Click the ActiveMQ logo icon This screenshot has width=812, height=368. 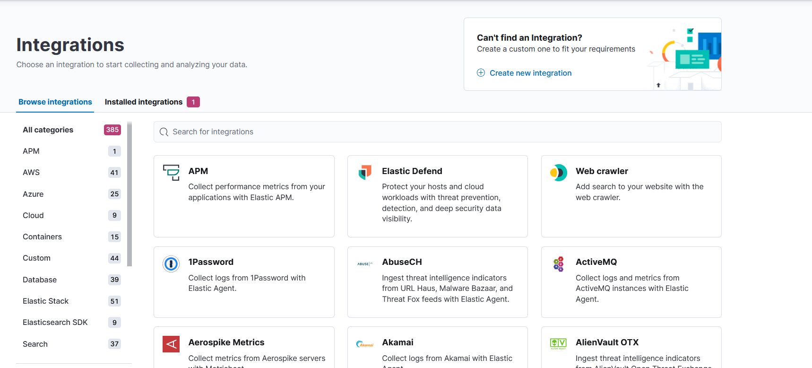point(558,264)
